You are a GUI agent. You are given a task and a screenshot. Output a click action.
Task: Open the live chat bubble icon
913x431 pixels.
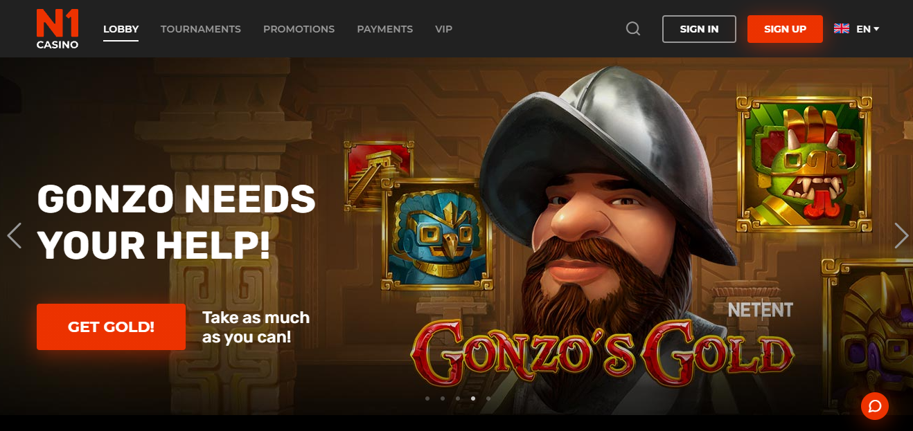[x=874, y=406]
